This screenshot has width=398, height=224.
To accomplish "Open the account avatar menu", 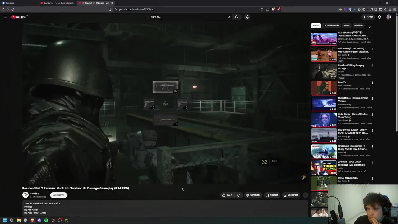I will point(388,17).
